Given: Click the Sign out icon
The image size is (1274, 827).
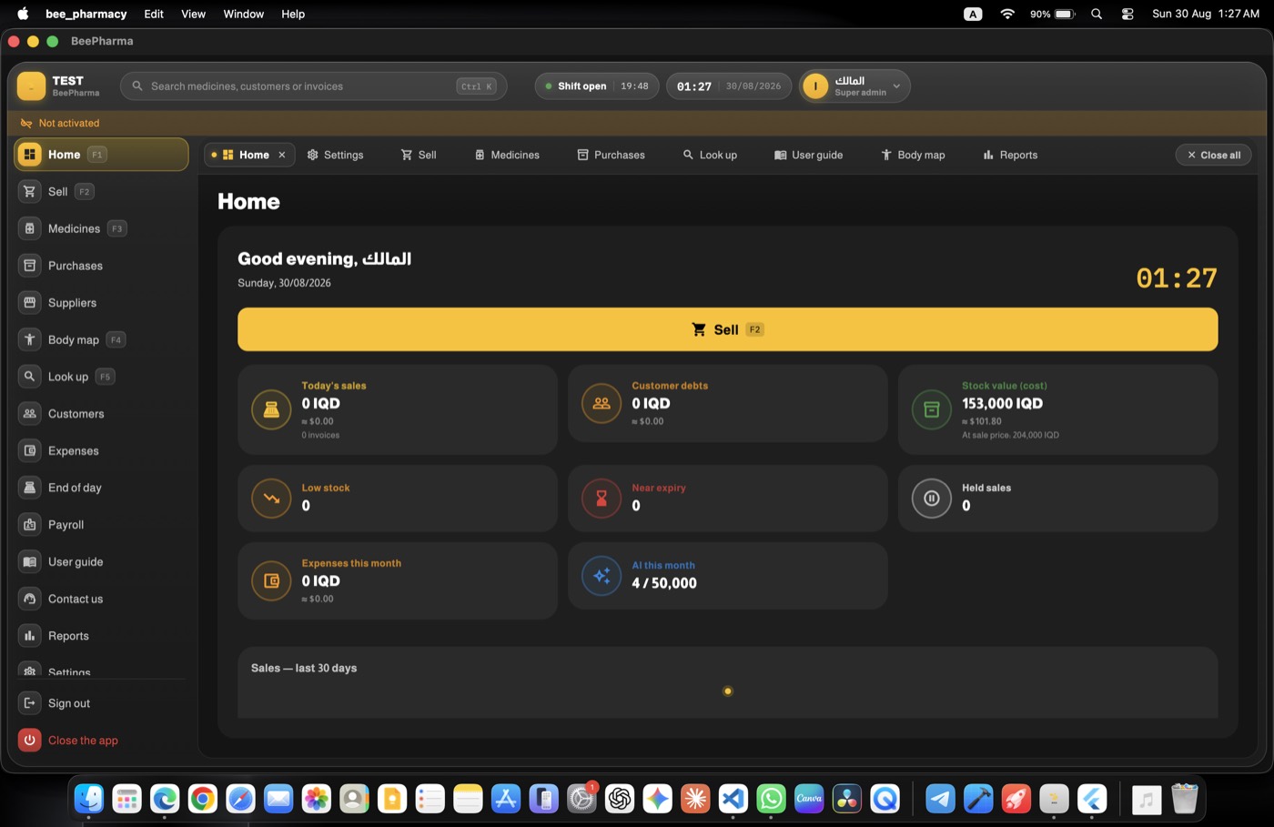Looking at the screenshot, I should (x=30, y=703).
